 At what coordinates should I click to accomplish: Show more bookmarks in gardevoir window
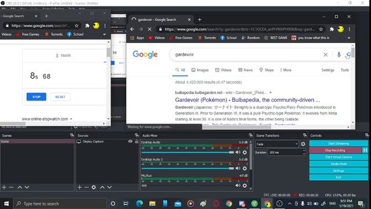(x=349, y=38)
